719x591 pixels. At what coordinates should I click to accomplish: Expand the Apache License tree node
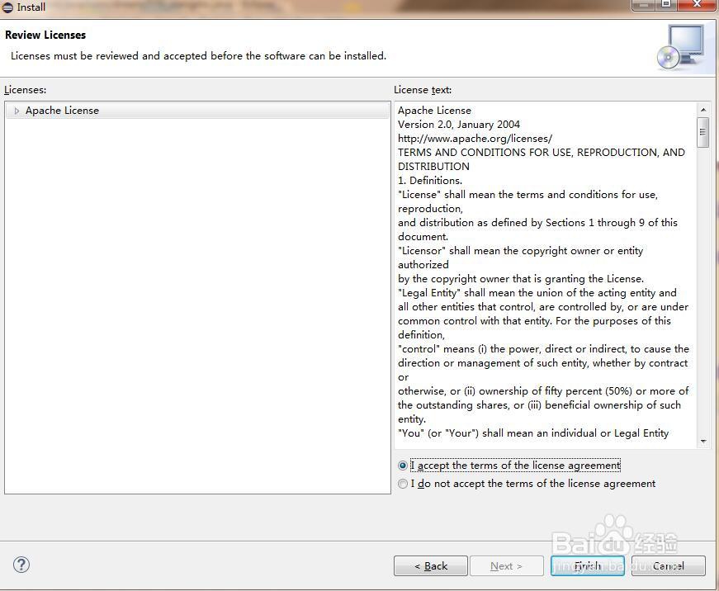(17, 111)
